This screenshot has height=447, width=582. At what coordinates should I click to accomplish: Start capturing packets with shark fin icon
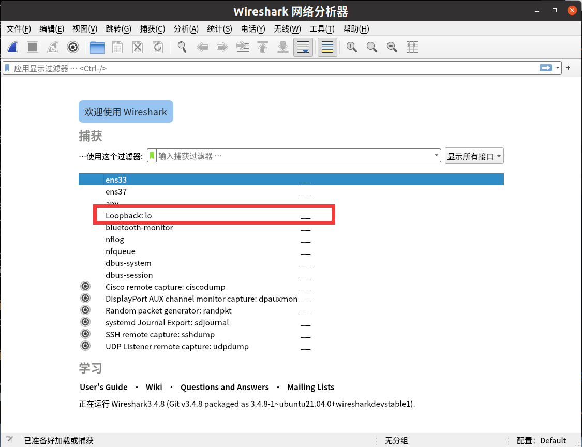click(x=12, y=47)
